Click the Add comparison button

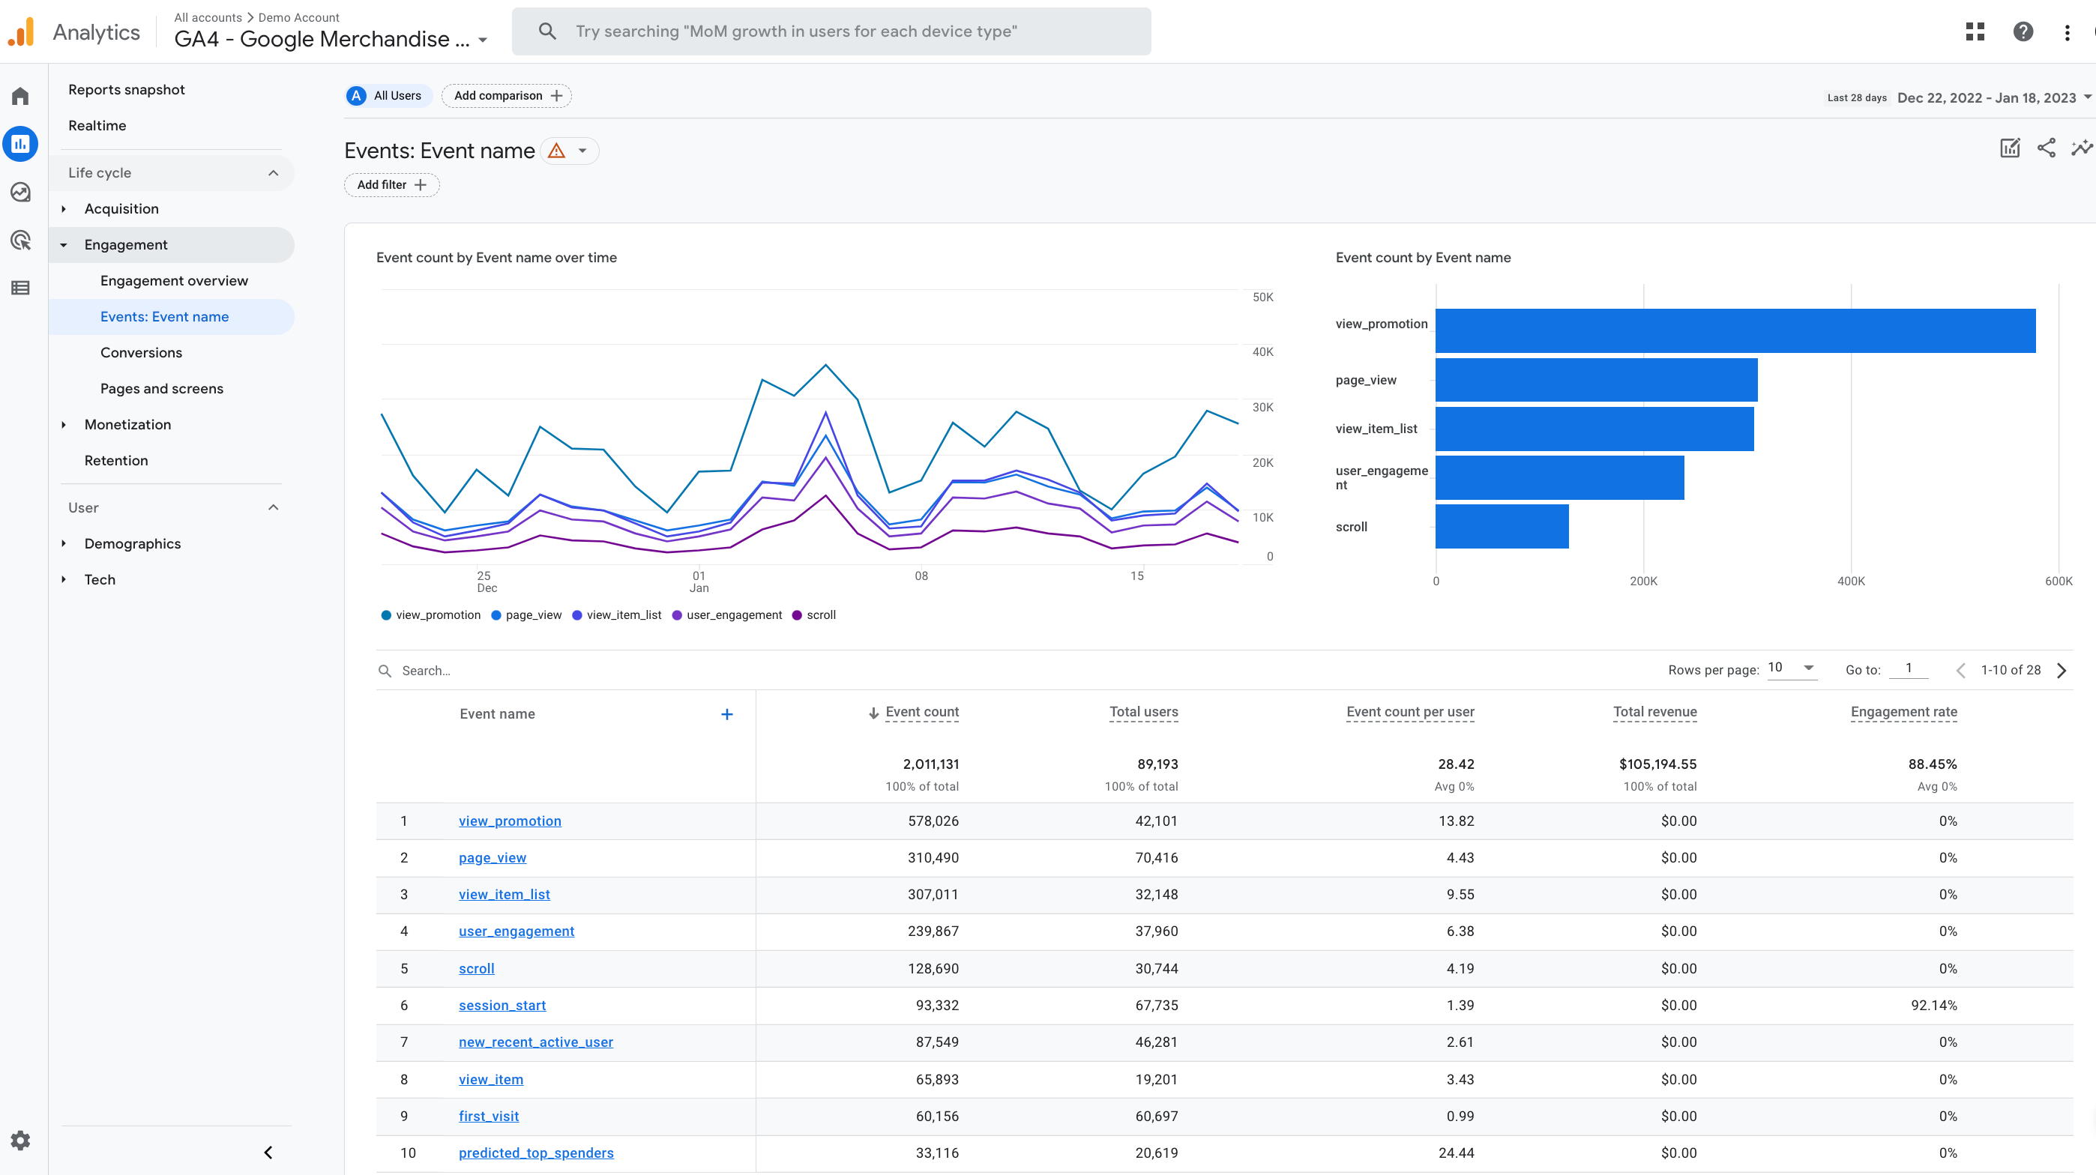point(506,96)
